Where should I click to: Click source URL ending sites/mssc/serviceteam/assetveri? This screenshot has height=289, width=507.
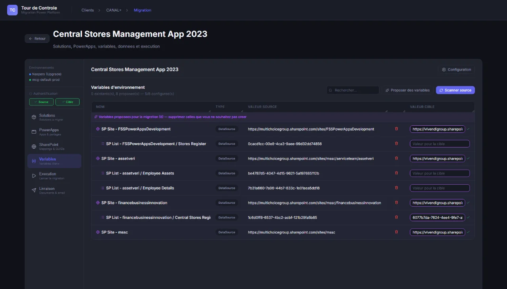[x=311, y=159]
